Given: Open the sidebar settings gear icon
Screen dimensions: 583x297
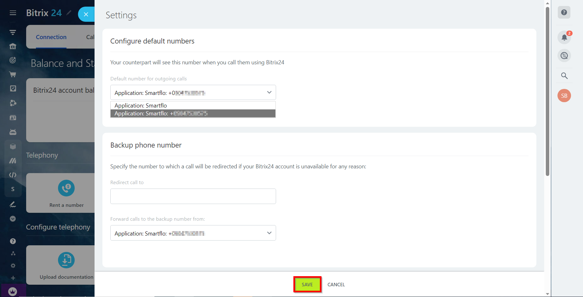Looking at the screenshot, I should pyautogui.click(x=13, y=266).
